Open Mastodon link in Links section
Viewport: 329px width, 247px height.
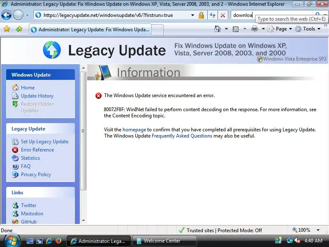pyautogui.click(x=32, y=214)
